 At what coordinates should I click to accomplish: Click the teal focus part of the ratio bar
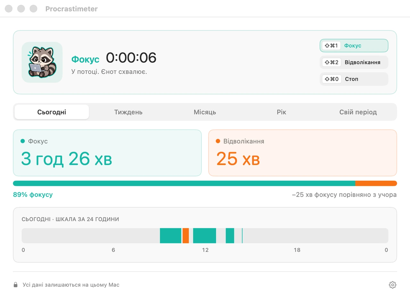click(x=184, y=183)
